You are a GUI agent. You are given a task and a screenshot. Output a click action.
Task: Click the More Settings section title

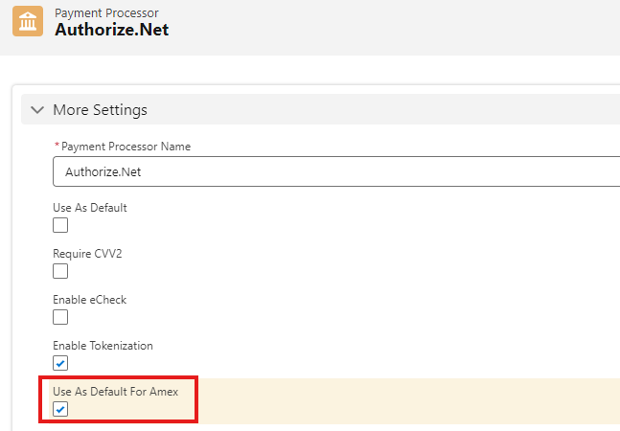tap(100, 110)
